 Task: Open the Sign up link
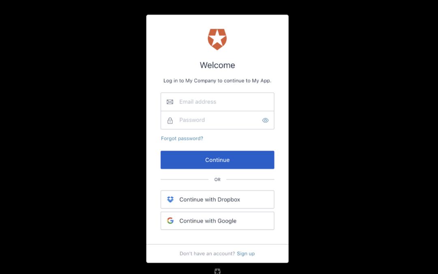246,254
